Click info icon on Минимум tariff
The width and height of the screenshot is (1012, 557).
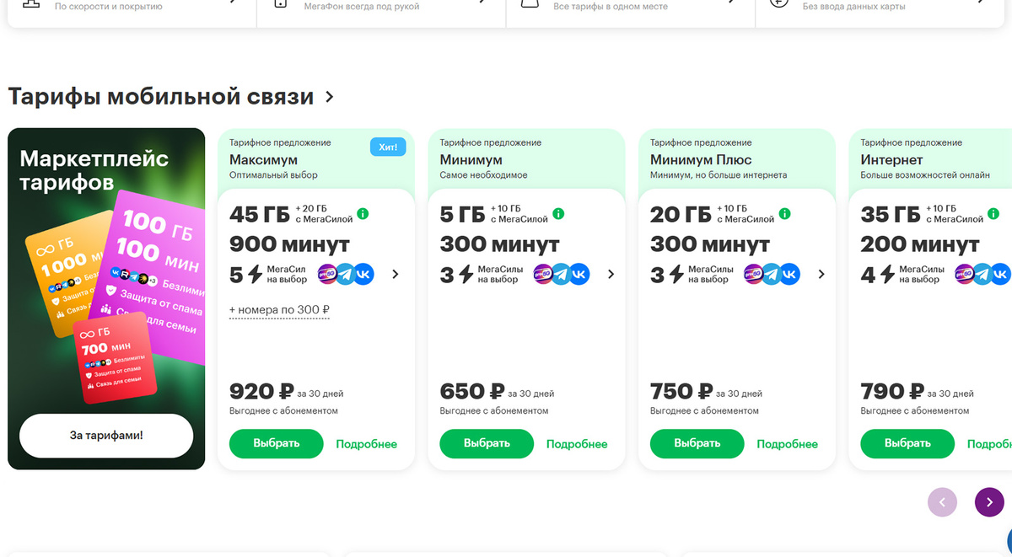click(558, 214)
